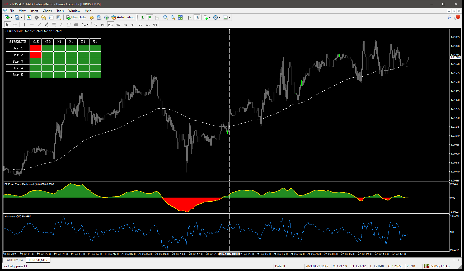The width and height of the screenshot is (464, 271).
Task: Expand the New Chart dropdown arrow
Action: tap(11, 18)
